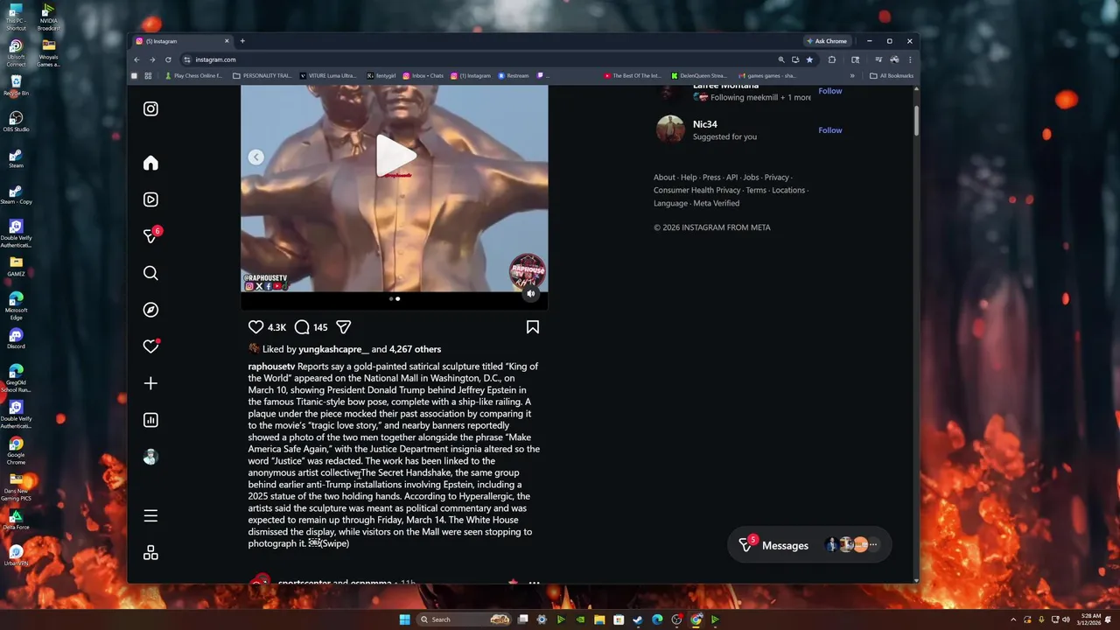Open 'Also from Meta' grid icon
Image resolution: width=1120 pixels, height=630 pixels.
(150, 553)
